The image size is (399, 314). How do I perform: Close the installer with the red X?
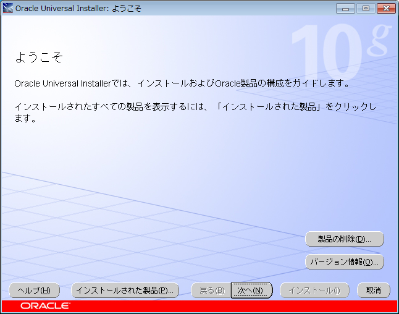click(385, 8)
